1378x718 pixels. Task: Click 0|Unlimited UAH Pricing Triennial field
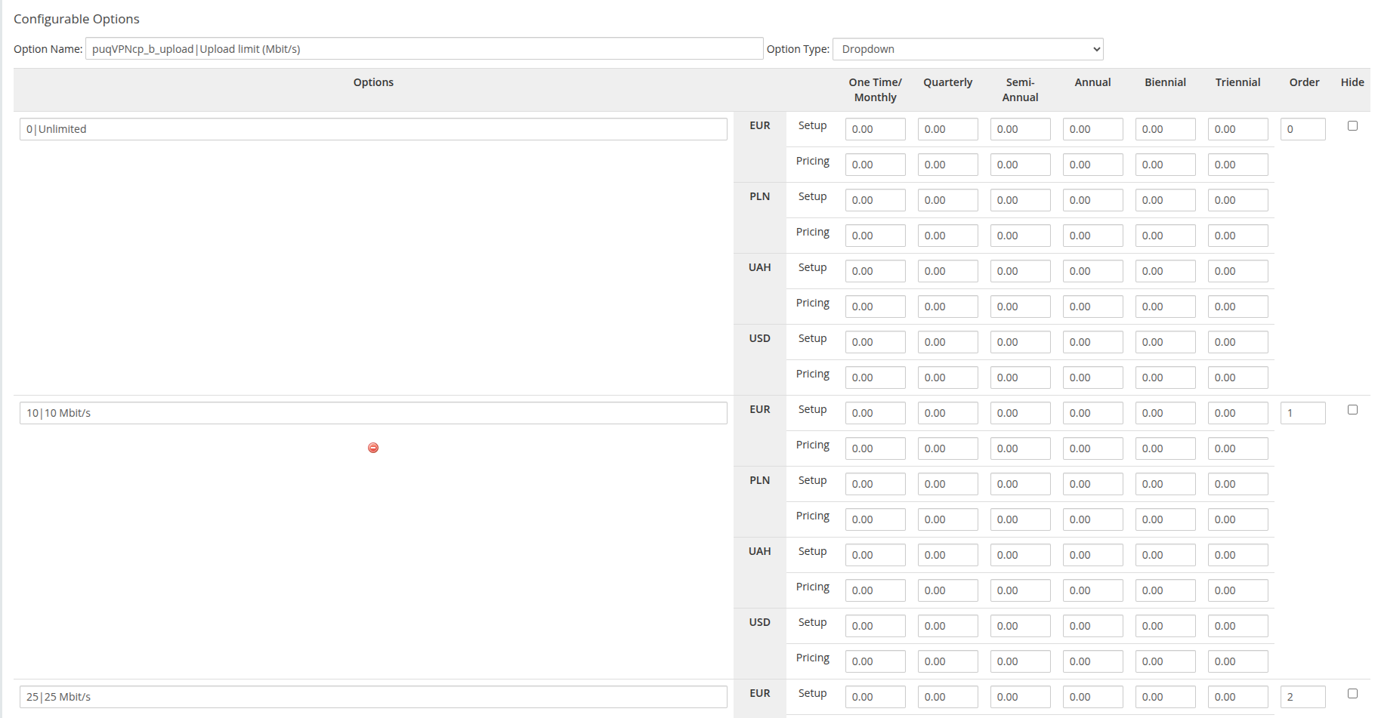coord(1238,307)
